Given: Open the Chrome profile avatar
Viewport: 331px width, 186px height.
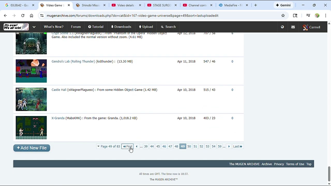Looking at the screenshot, I should [317, 16].
